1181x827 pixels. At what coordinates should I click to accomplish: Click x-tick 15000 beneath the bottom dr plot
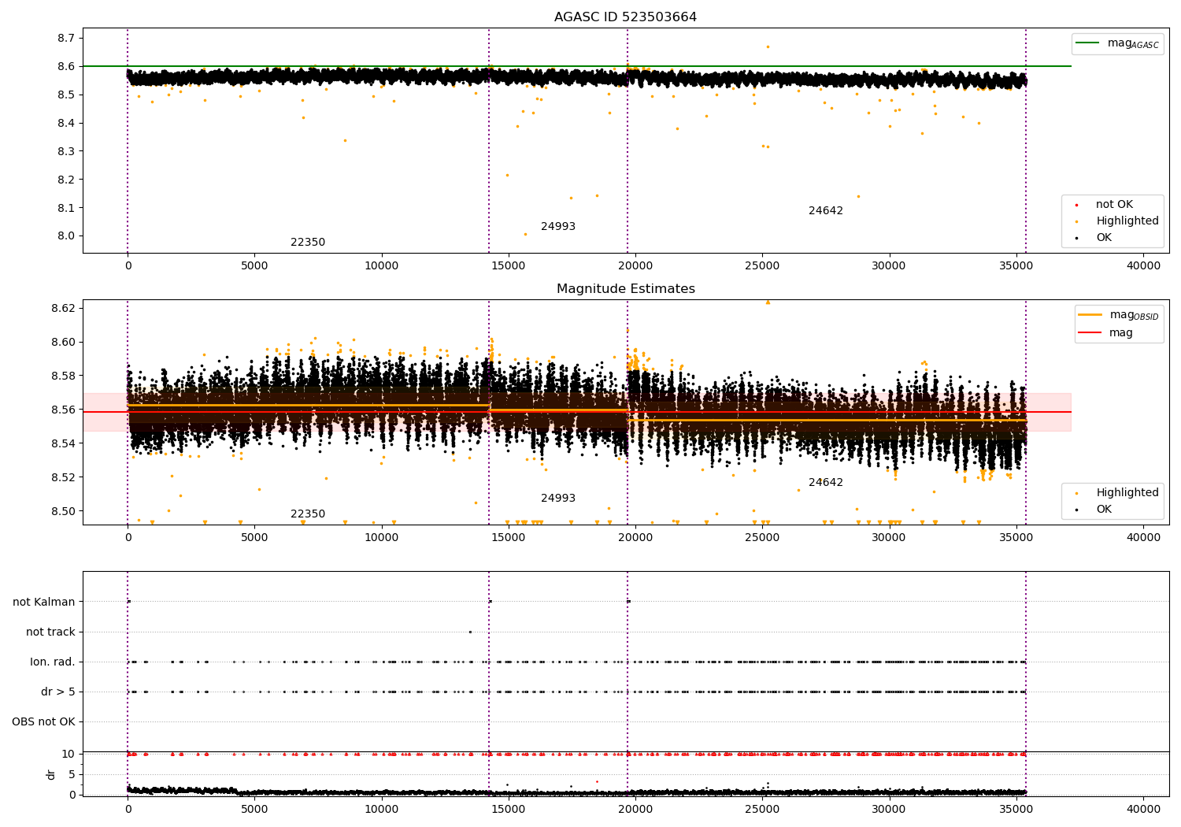[509, 808]
